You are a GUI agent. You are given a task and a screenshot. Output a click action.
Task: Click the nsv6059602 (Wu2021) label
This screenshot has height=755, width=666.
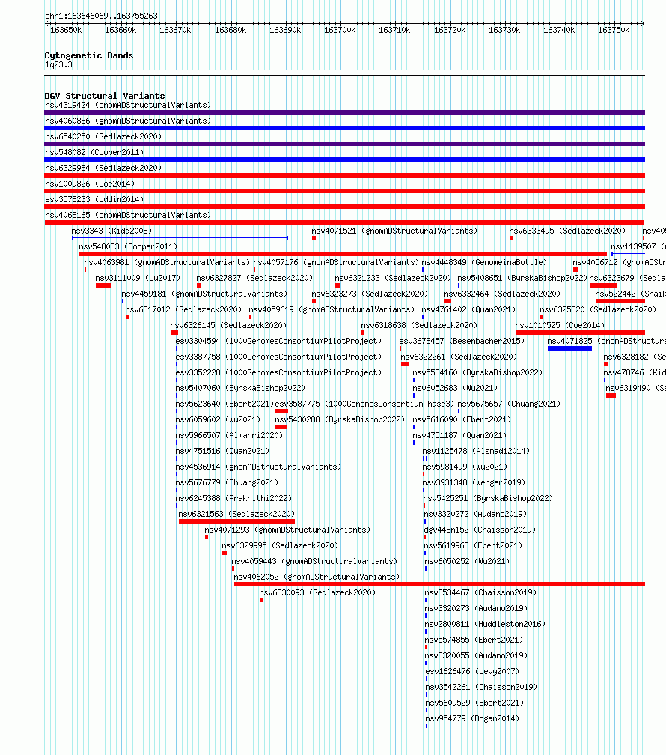point(218,419)
